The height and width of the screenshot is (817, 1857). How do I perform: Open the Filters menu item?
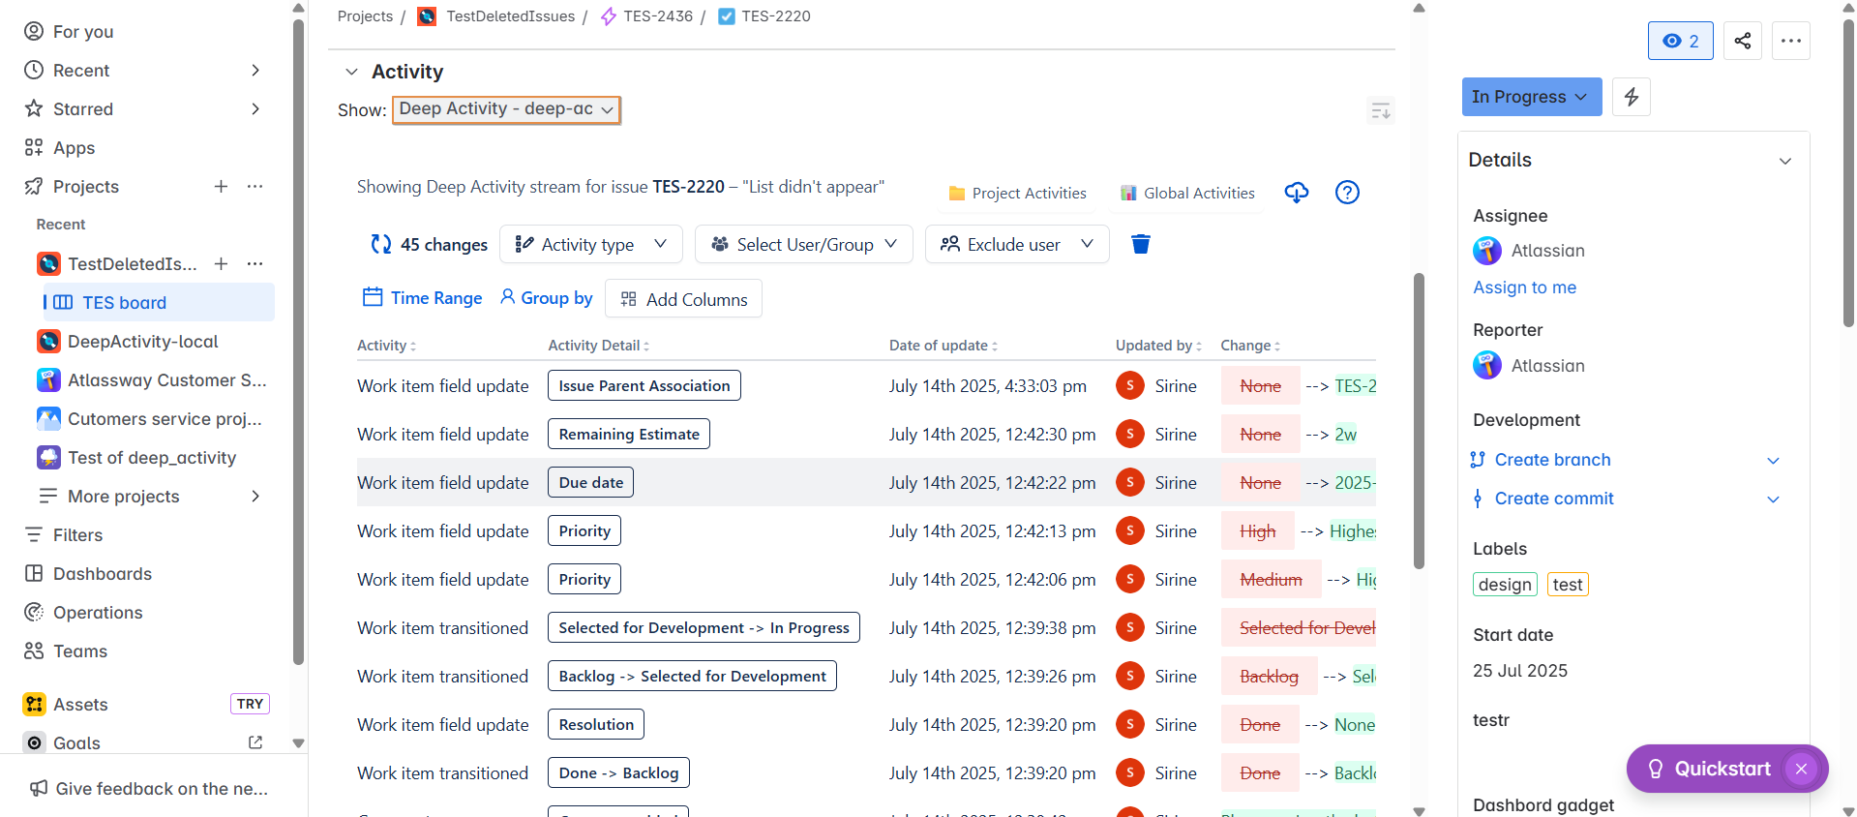[77, 534]
